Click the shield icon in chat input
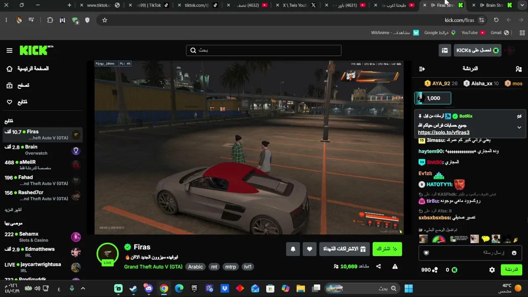 [x=427, y=253]
